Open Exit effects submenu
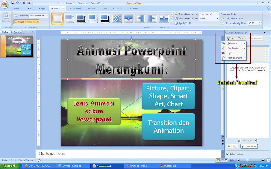Screen dimensions: 271x169 coord(233,53)
